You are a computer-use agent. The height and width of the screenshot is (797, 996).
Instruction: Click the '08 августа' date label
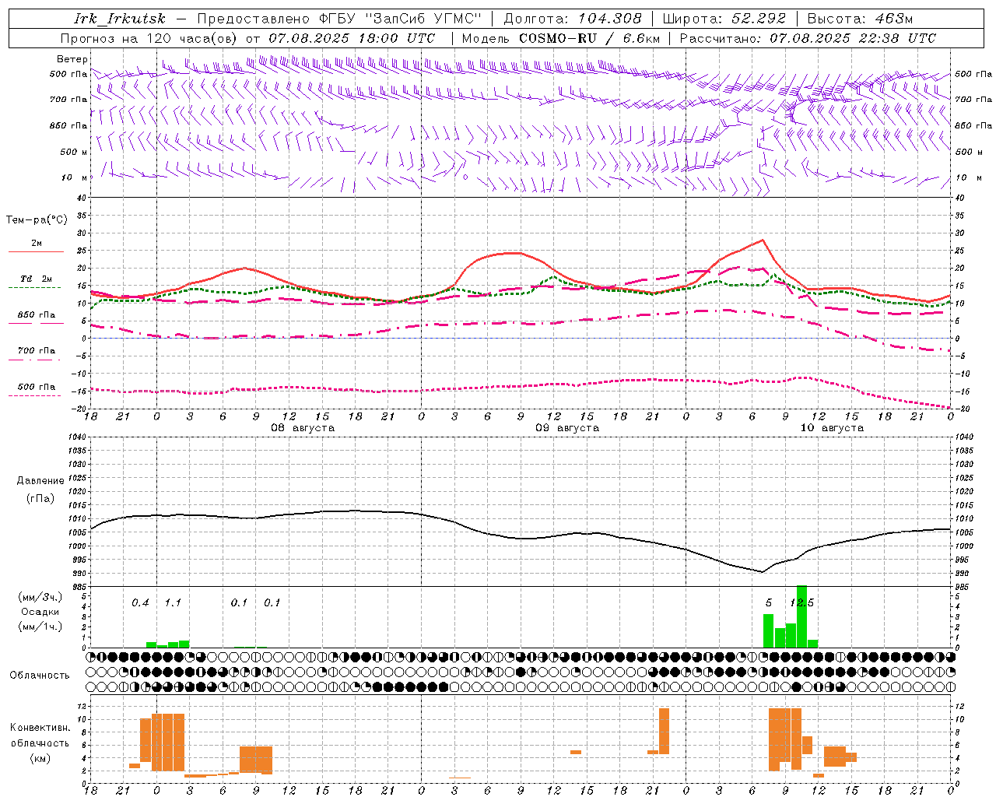tap(303, 428)
